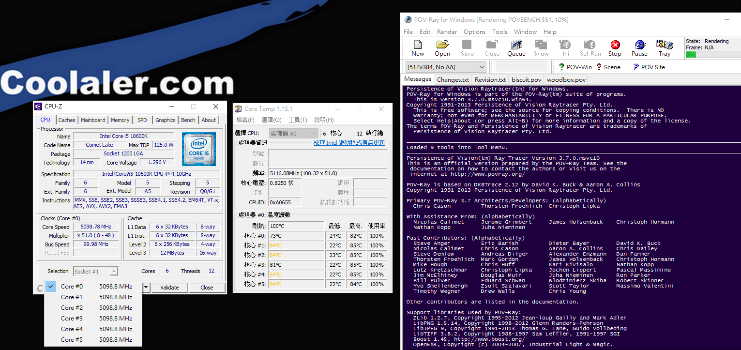Switch to the woodbox.pov tab

(x=566, y=79)
